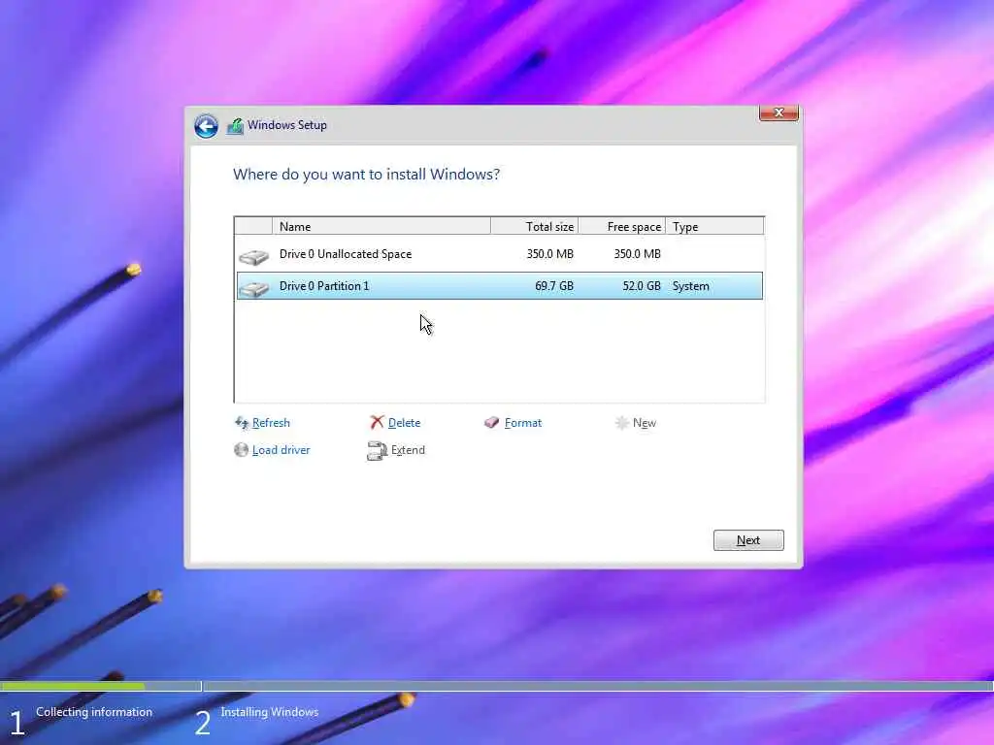Click the 350.0 MB free space cell
This screenshot has width=994, height=745.
(x=637, y=254)
